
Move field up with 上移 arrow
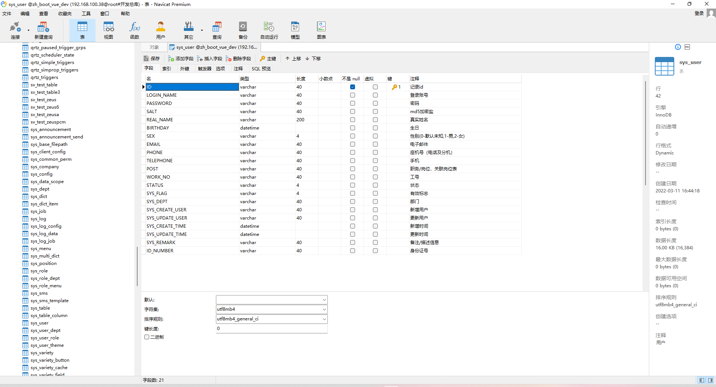coord(293,58)
